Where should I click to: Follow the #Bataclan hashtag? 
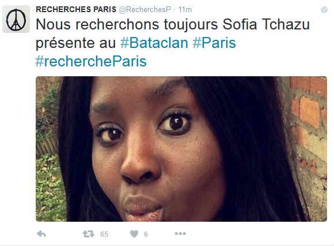click(154, 43)
